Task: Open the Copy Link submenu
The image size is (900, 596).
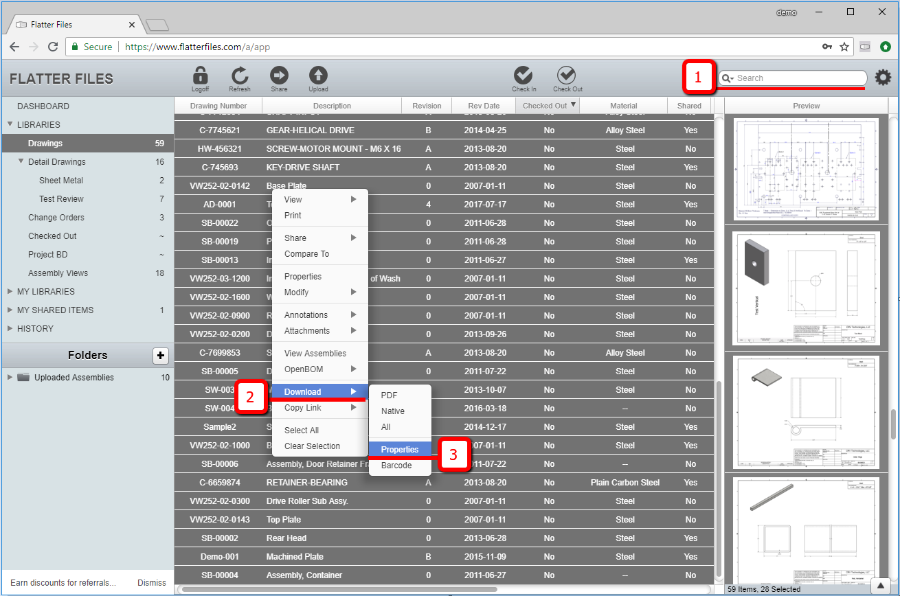Action: point(320,407)
